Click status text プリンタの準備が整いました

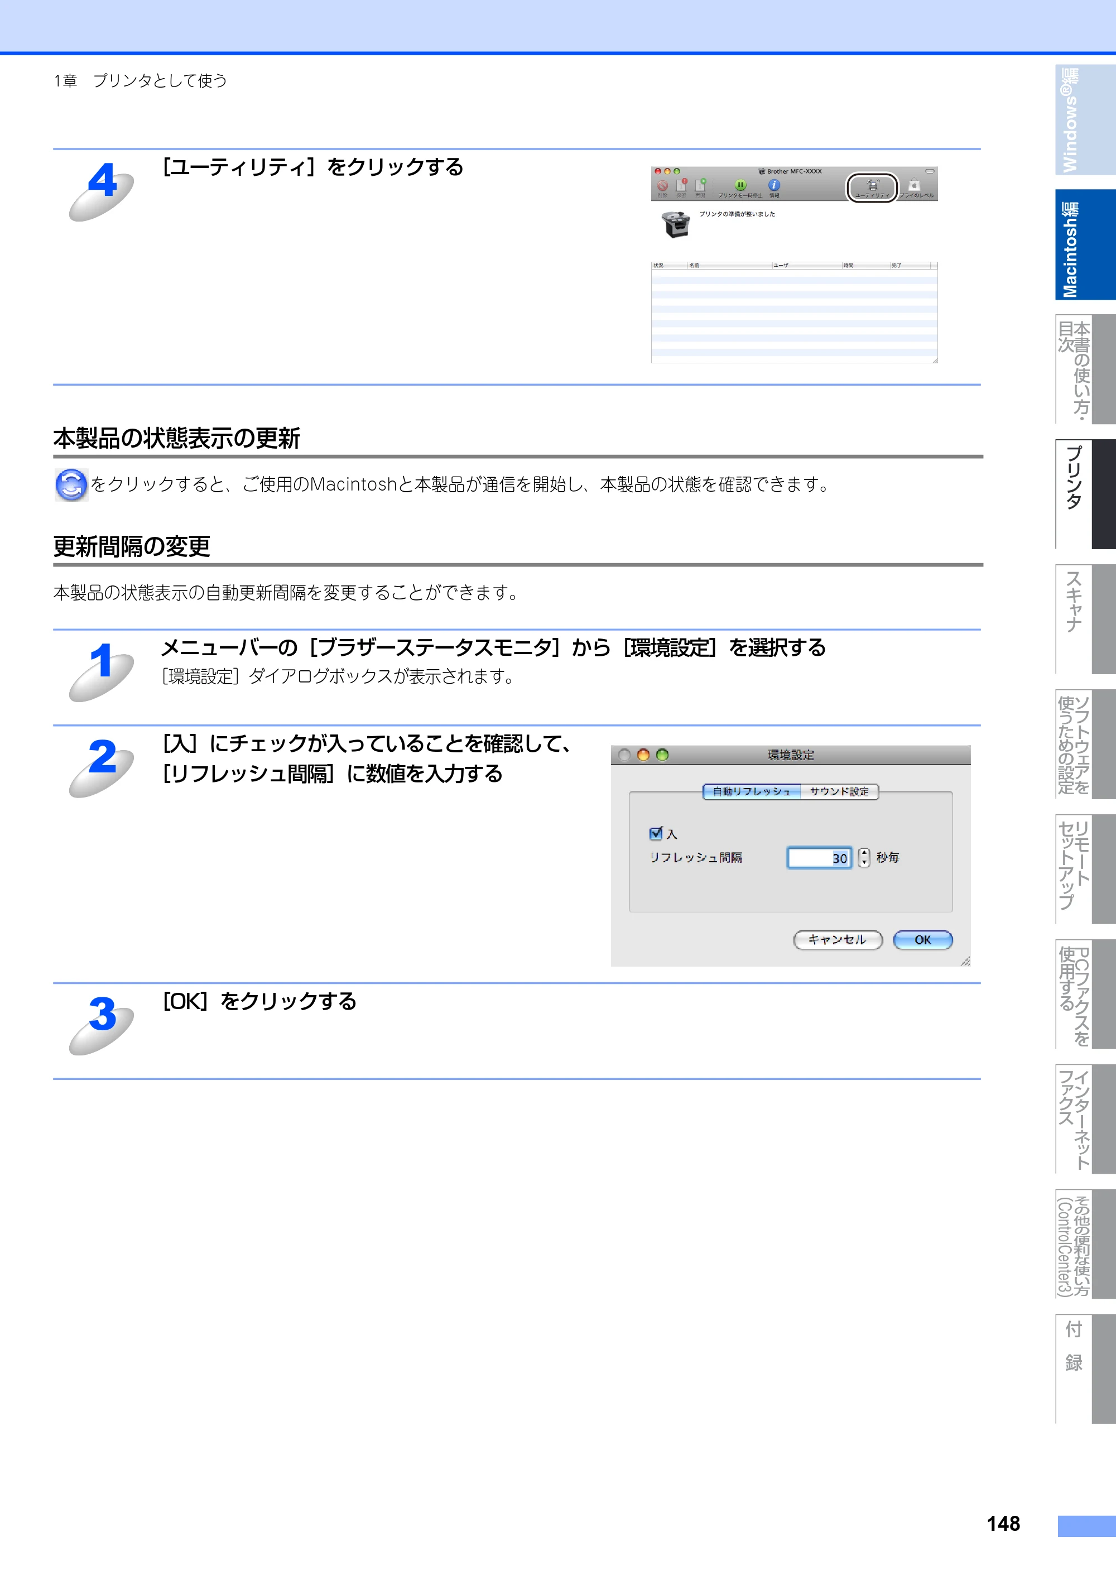click(x=738, y=214)
